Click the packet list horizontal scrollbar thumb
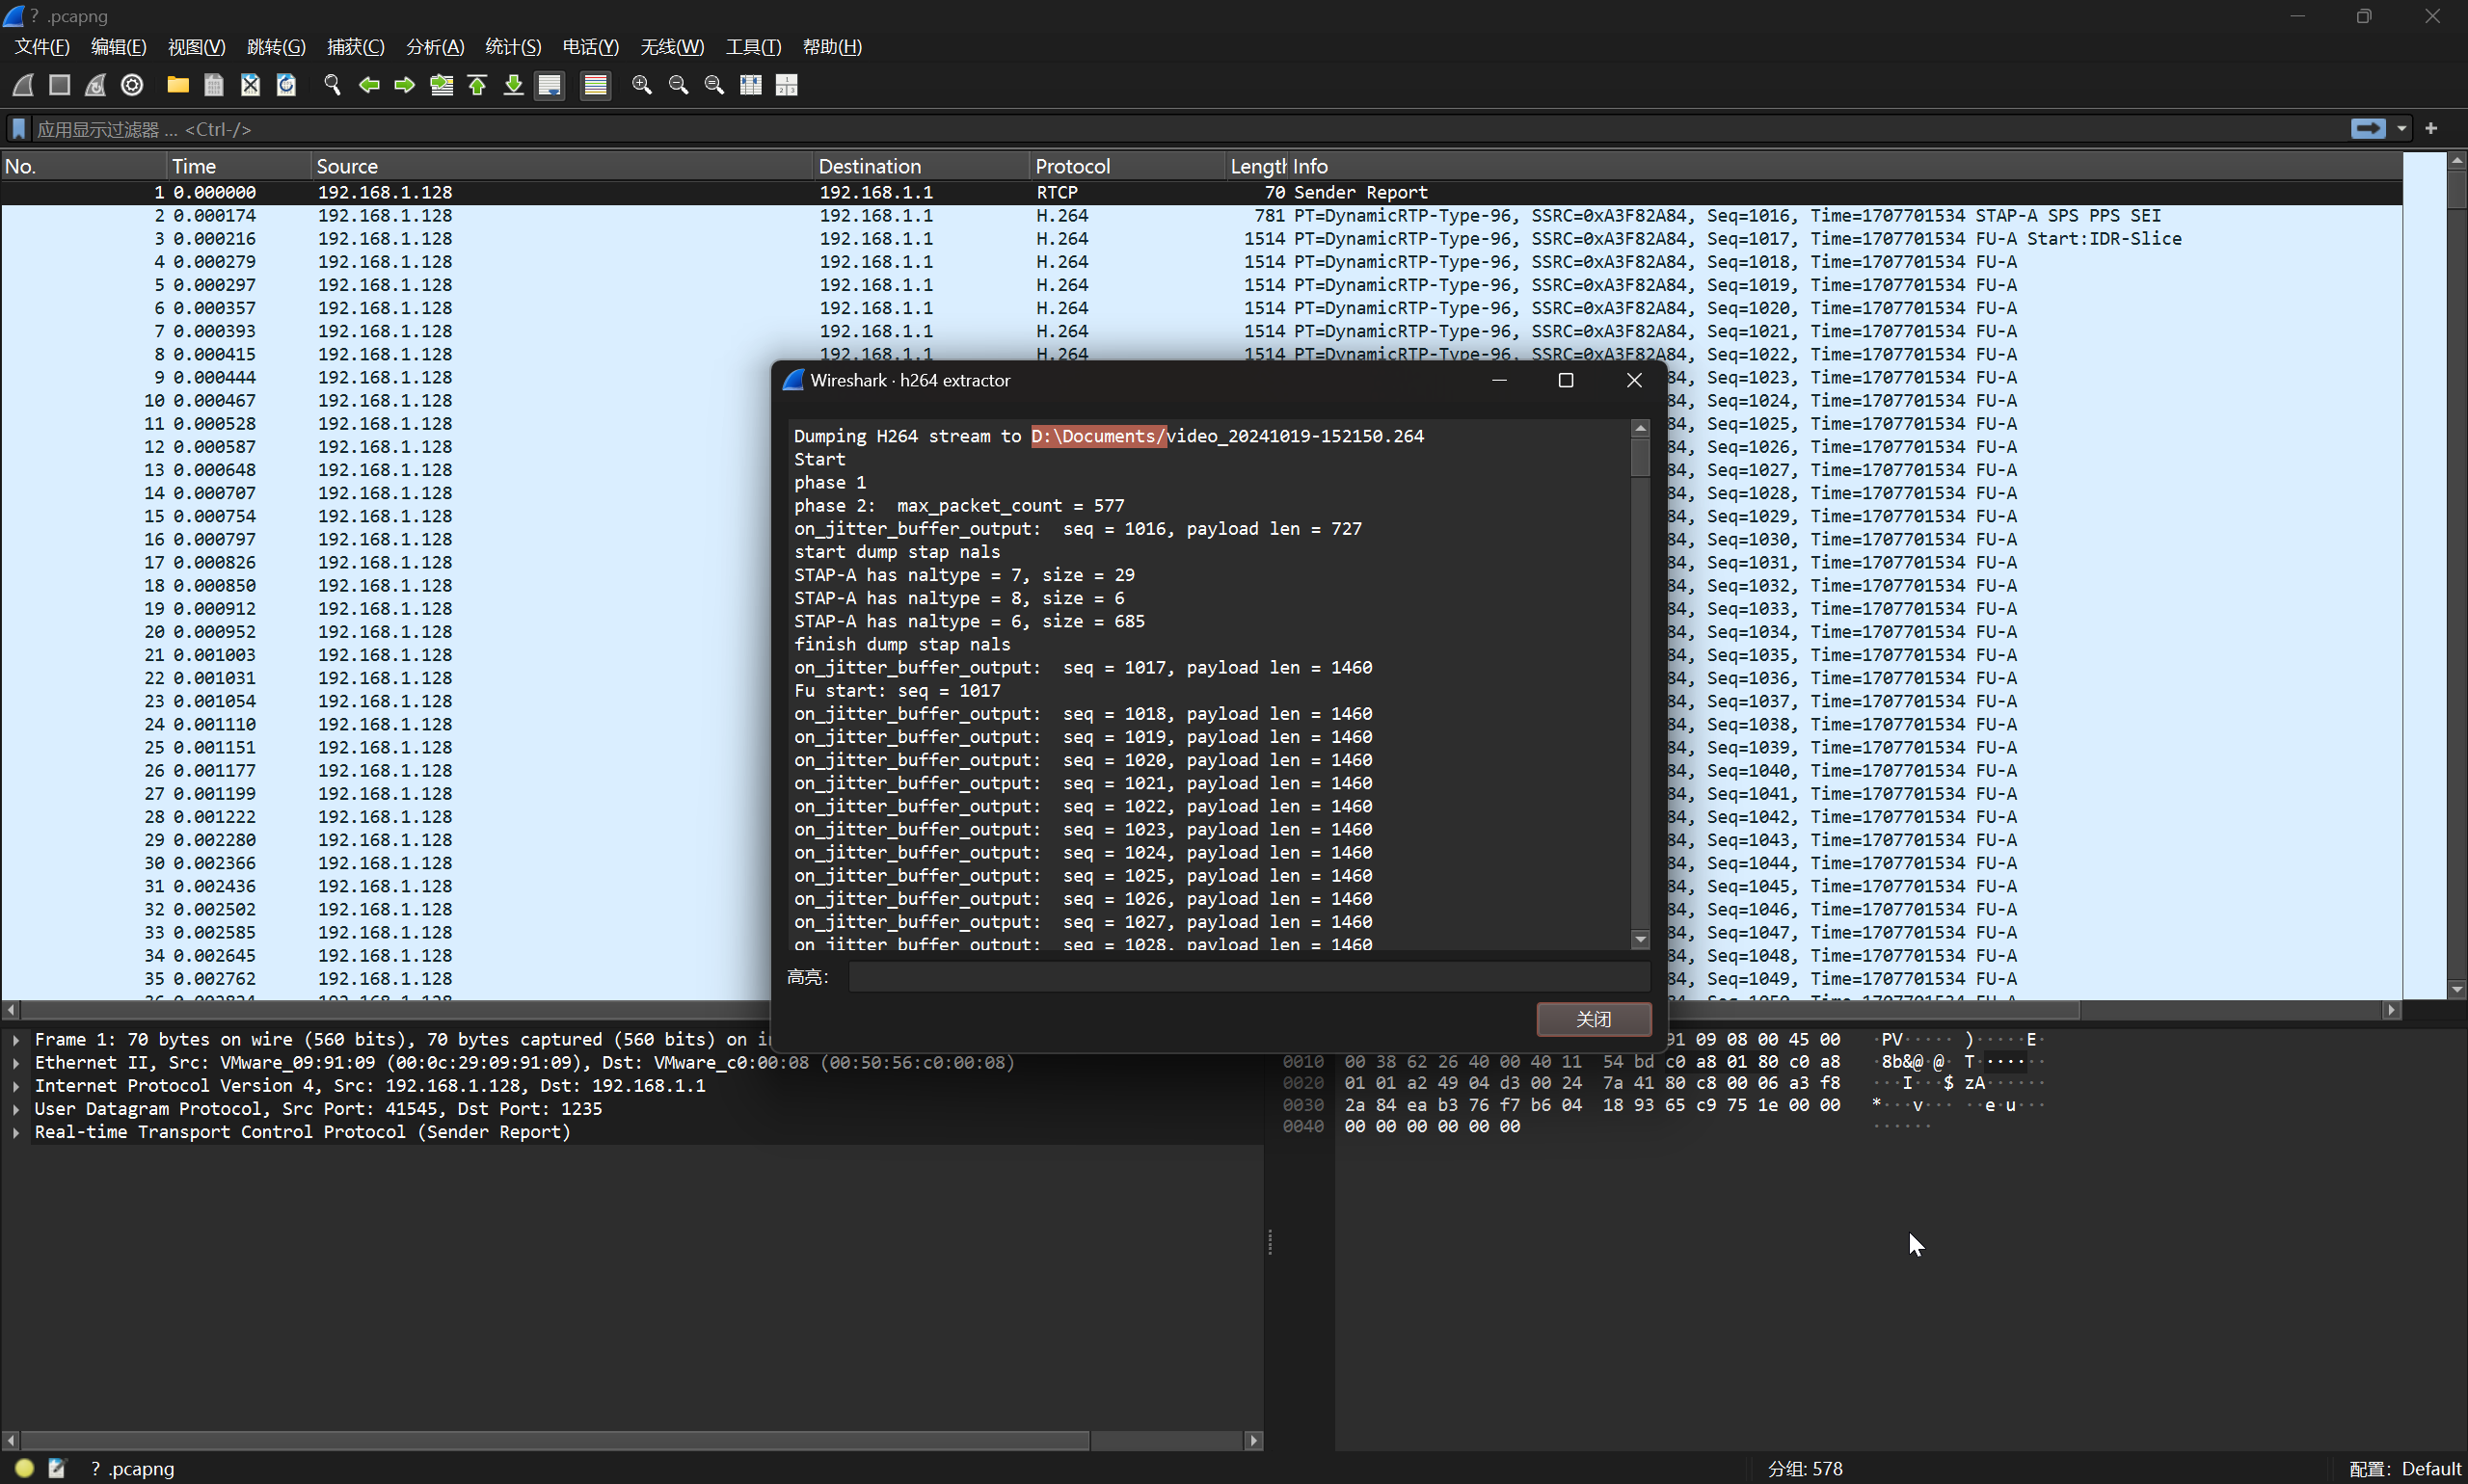2468x1484 pixels. coord(1051,1010)
